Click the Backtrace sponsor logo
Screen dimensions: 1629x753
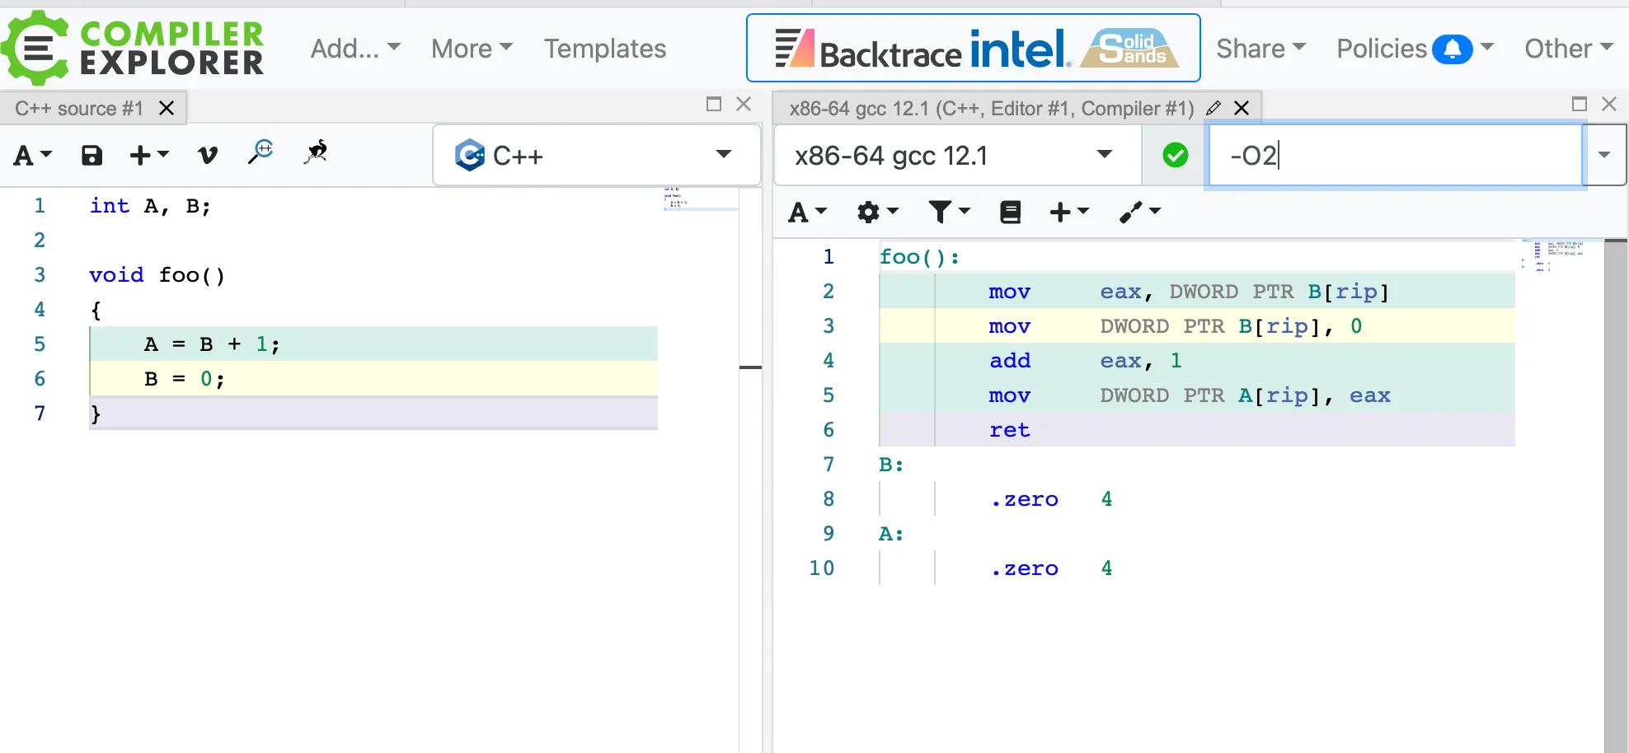[x=867, y=49]
